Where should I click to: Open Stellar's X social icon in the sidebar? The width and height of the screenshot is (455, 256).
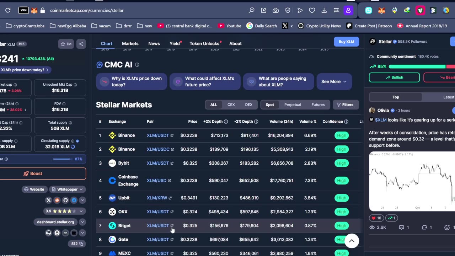(x=49, y=200)
